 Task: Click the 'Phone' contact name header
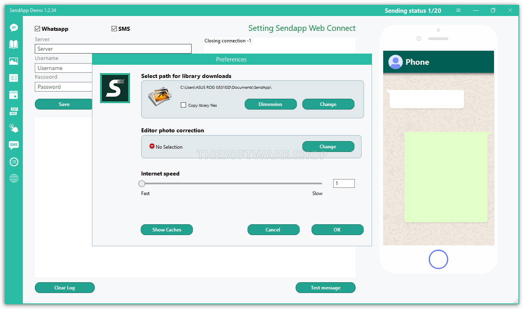[417, 62]
